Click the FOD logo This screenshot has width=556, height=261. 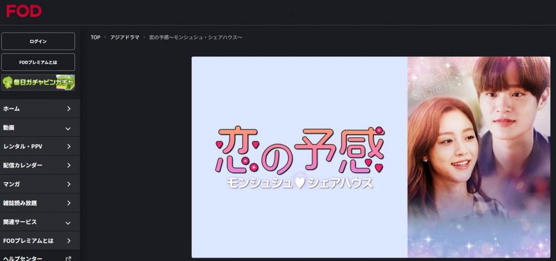click(24, 11)
